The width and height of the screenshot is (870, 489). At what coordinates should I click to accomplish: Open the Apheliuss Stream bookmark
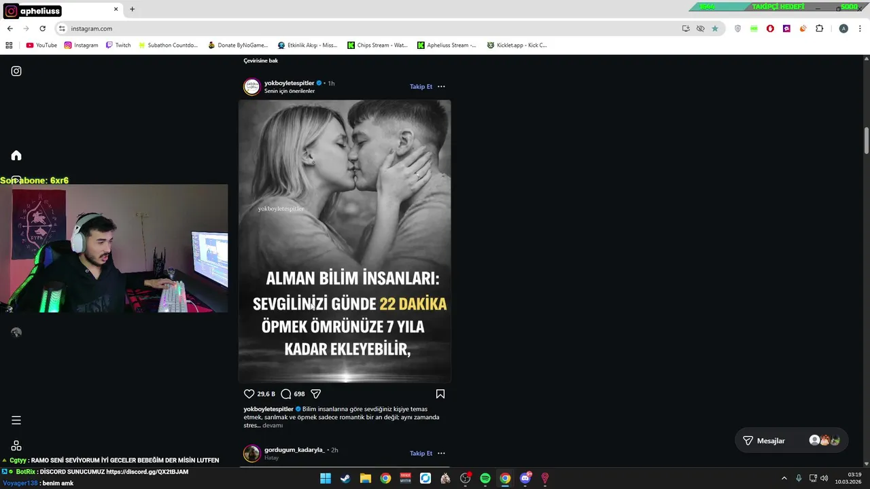pos(447,46)
